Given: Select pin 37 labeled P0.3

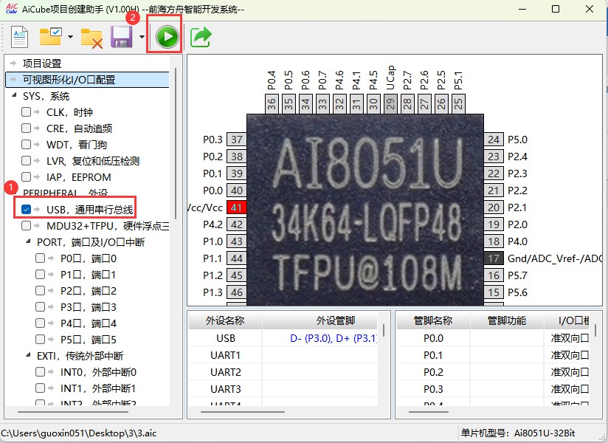Looking at the screenshot, I should tap(237, 140).
